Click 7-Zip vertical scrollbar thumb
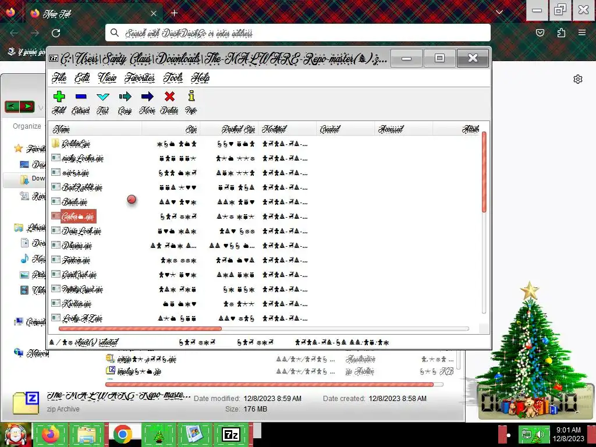The image size is (596, 447). coord(484,172)
